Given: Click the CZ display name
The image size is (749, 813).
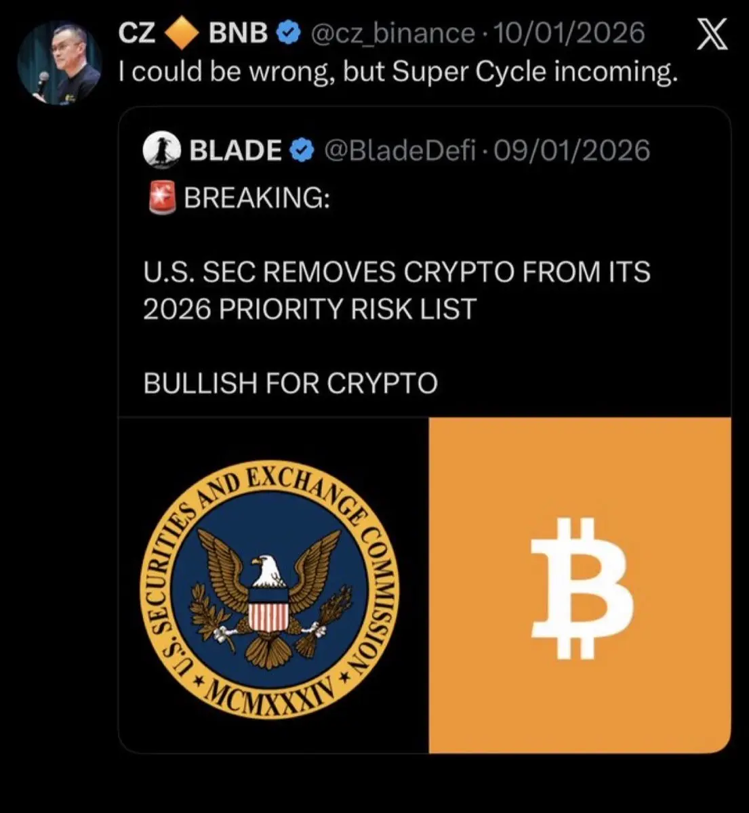Looking at the screenshot, I should 137,33.
